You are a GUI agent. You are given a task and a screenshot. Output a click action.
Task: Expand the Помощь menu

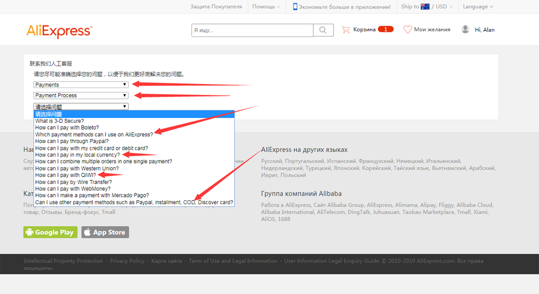click(x=266, y=7)
